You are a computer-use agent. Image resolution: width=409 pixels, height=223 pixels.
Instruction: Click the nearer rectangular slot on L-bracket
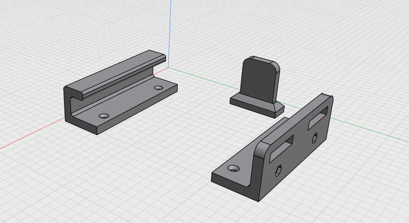click(x=281, y=148)
